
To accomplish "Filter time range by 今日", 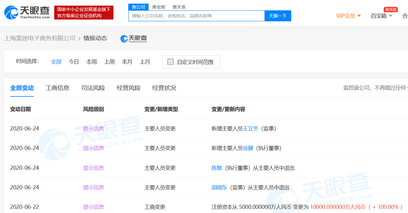I will click(x=74, y=62).
